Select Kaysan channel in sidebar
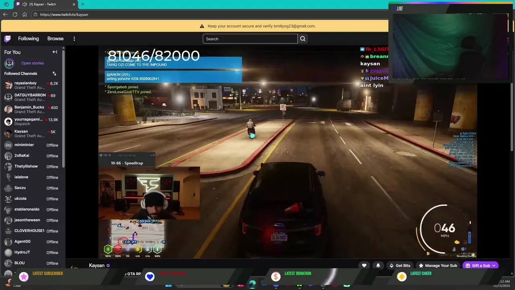The width and height of the screenshot is (515, 290). 31,133
